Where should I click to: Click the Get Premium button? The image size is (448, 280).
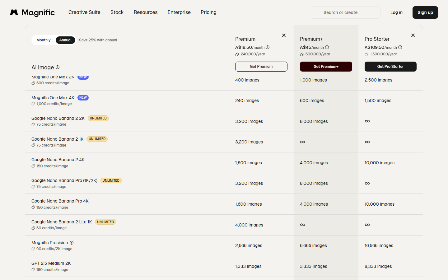[x=261, y=67]
